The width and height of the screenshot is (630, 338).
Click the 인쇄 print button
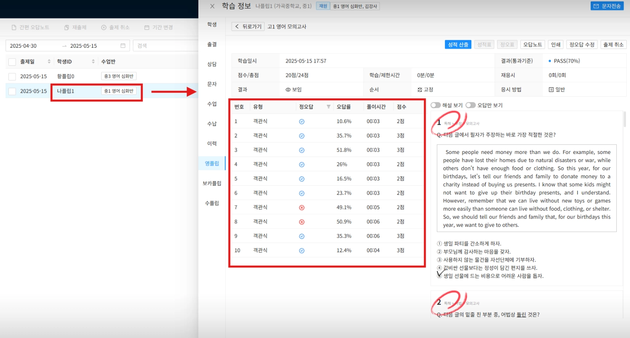(x=556, y=45)
